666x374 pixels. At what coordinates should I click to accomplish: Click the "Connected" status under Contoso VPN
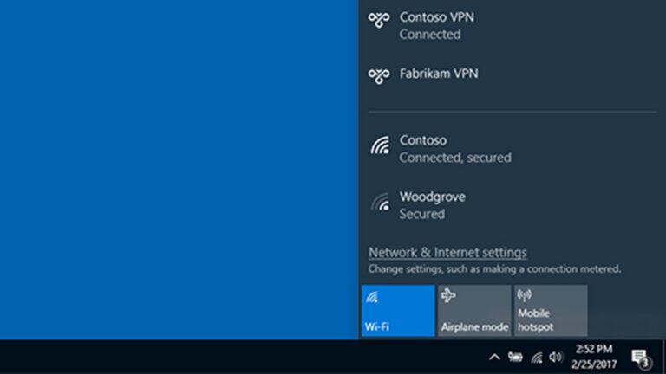click(430, 35)
